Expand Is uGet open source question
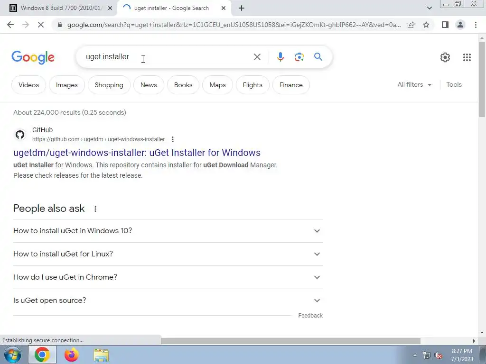 coord(168,300)
